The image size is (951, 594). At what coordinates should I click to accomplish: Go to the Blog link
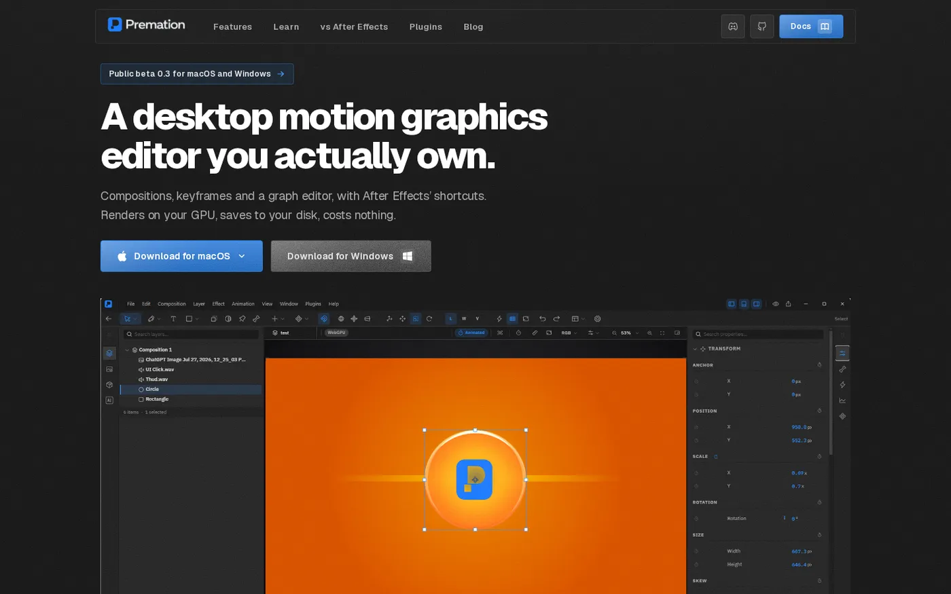[473, 26]
